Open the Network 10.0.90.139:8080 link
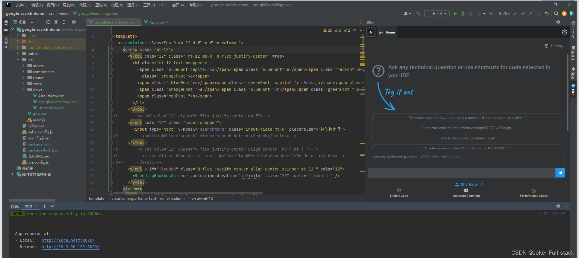The height and width of the screenshot is (258, 579). [70, 247]
